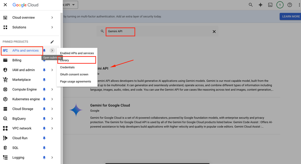Image resolution: width=301 pixels, height=164 pixels.
Task: Unpin Marketplace using its pin icon
Action: [44, 80]
